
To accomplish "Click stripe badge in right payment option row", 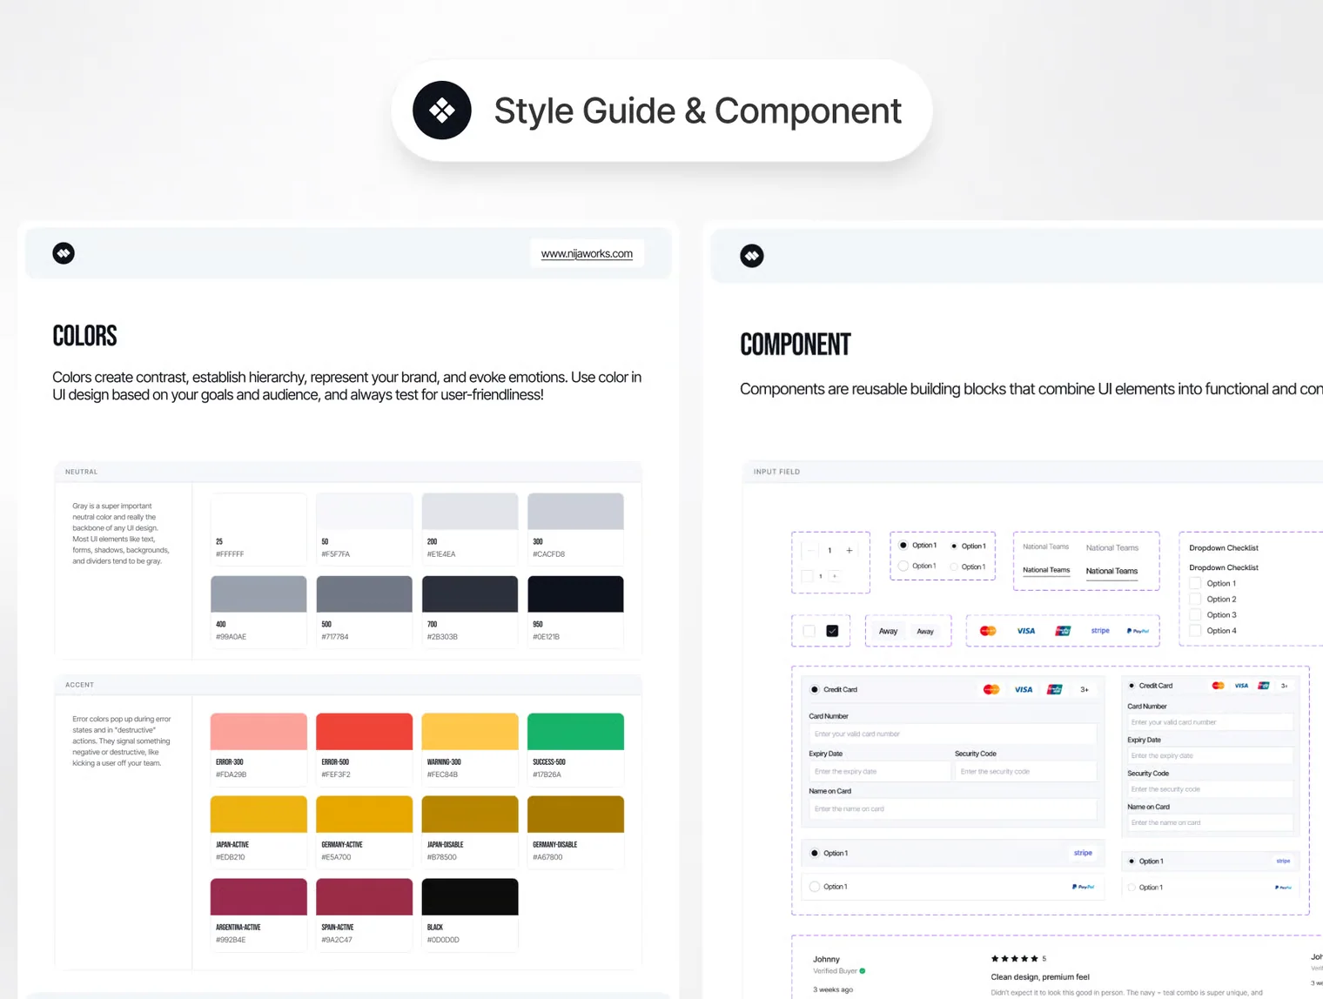I will coord(1283,861).
